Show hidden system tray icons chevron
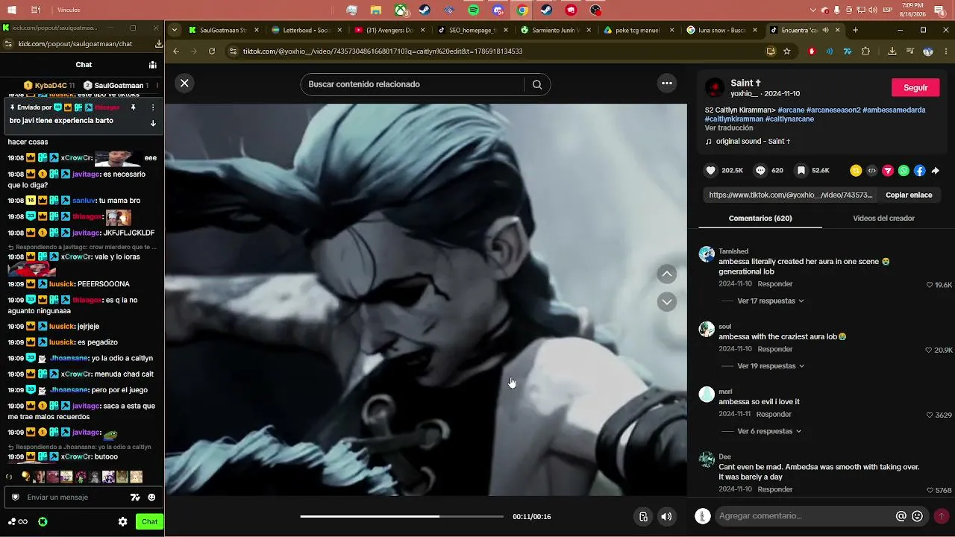 (x=813, y=10)
